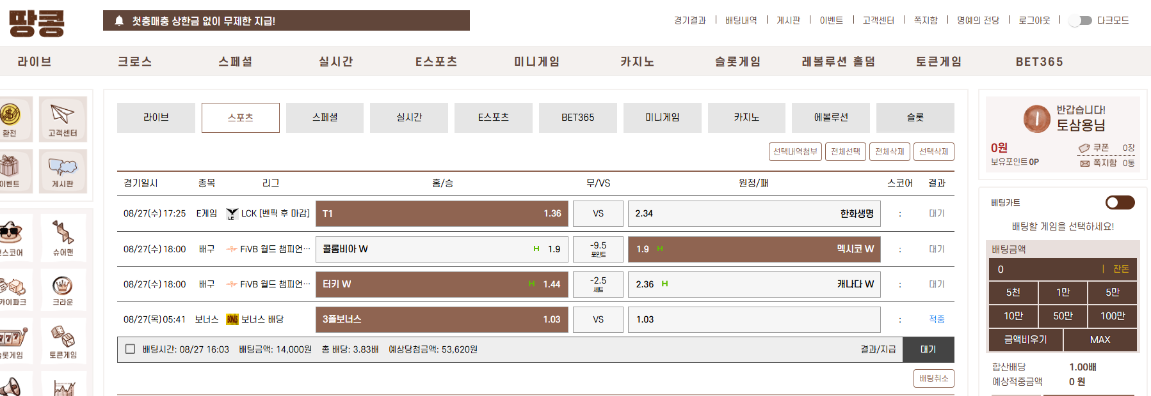
Task: Click the 캐나다 W 2.36 odds cell
Action: point(754,284)
